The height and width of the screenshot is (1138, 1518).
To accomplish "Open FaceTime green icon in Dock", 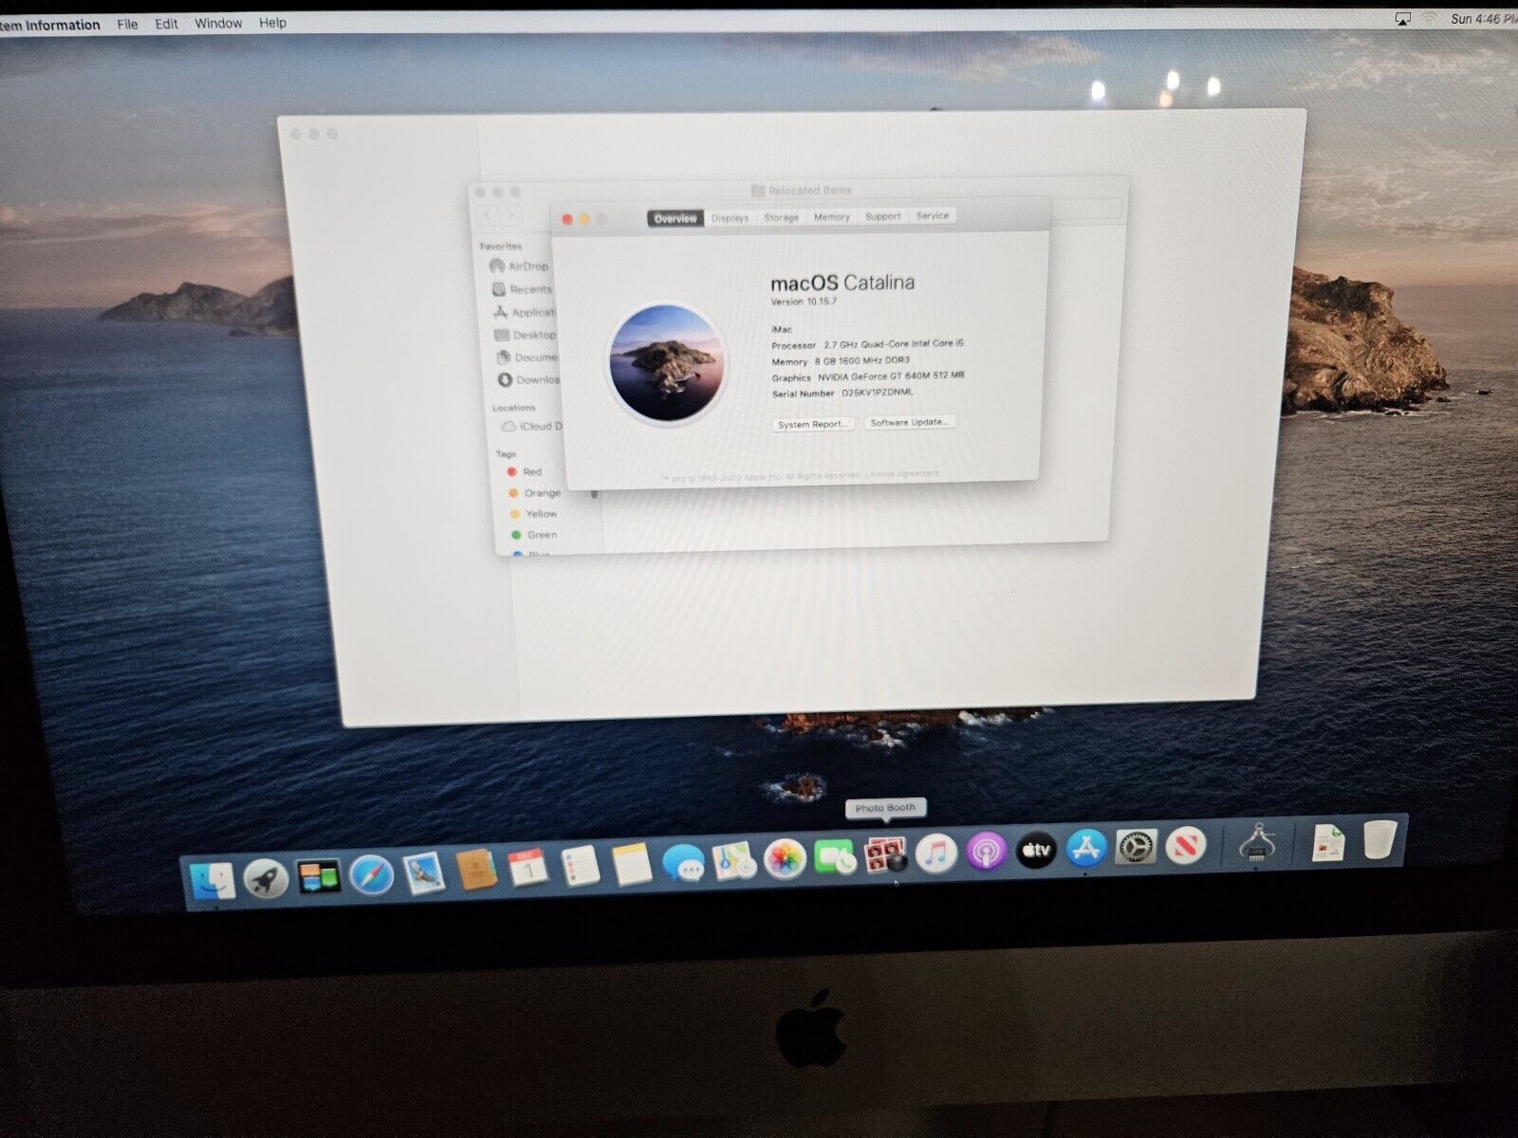I will tap(835, 858).
